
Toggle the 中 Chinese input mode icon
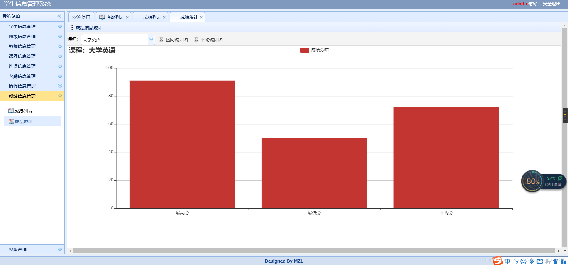tap(508, 261)
